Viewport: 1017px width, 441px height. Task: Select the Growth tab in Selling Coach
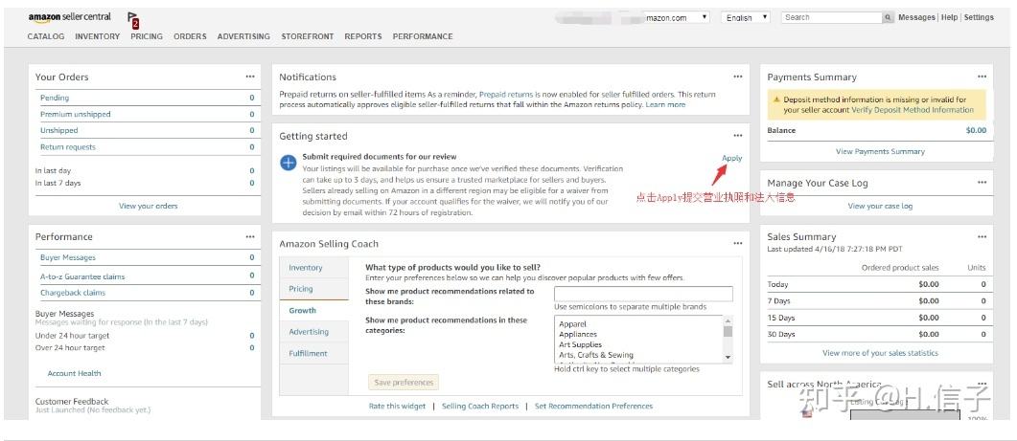[x=314, y=310]
